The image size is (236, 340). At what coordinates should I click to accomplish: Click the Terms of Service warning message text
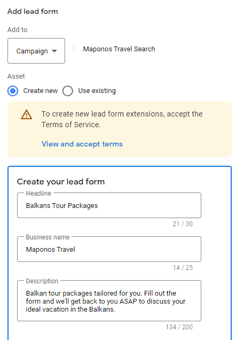(122, 119)
